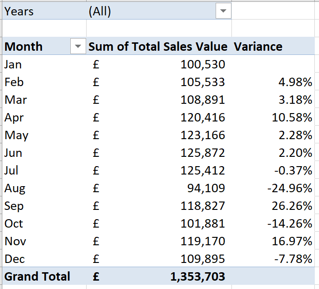Image resolution: width=319 pixels, height=289 pixels.
Task: Open the Years filter dropdown arrow
Action: 224,11
